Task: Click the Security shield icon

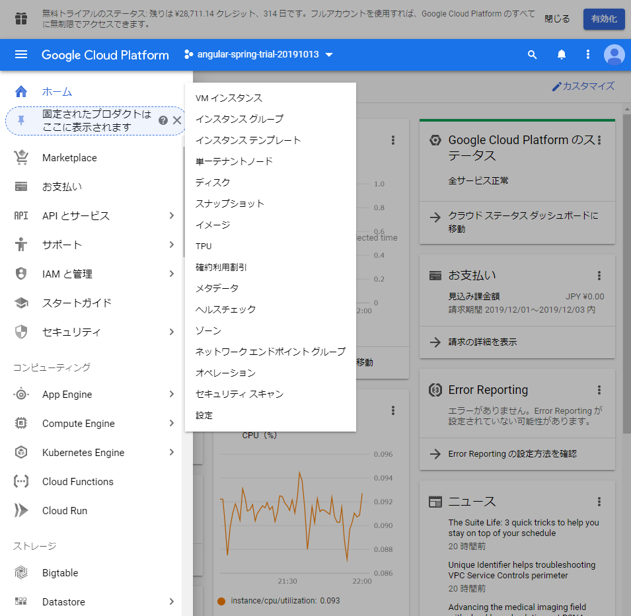Action: tap(21, 332)
